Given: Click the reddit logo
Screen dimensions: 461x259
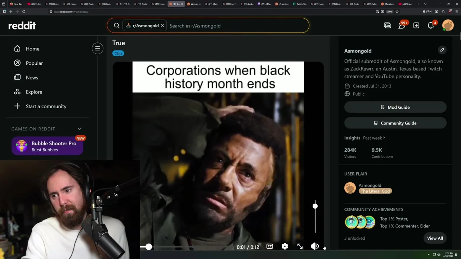Looking at the screenshot, I should coord(22,26).
